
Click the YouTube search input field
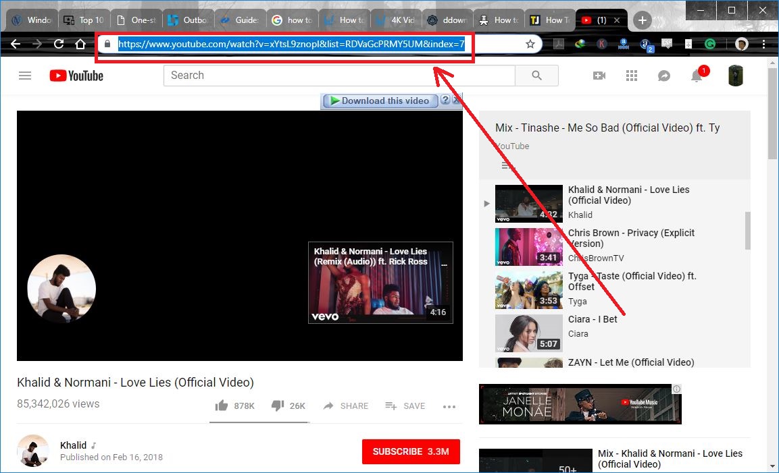(x=339, y=76)
